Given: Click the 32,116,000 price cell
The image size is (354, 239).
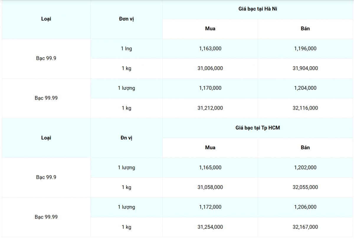Looking at the screenshot, I should (x=305, y=108).
